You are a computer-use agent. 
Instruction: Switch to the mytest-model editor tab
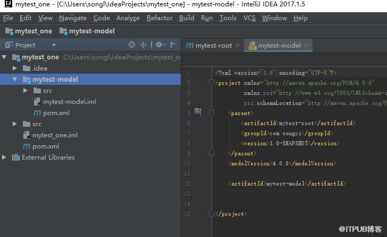pyautogui.click(x=278, y=46)
